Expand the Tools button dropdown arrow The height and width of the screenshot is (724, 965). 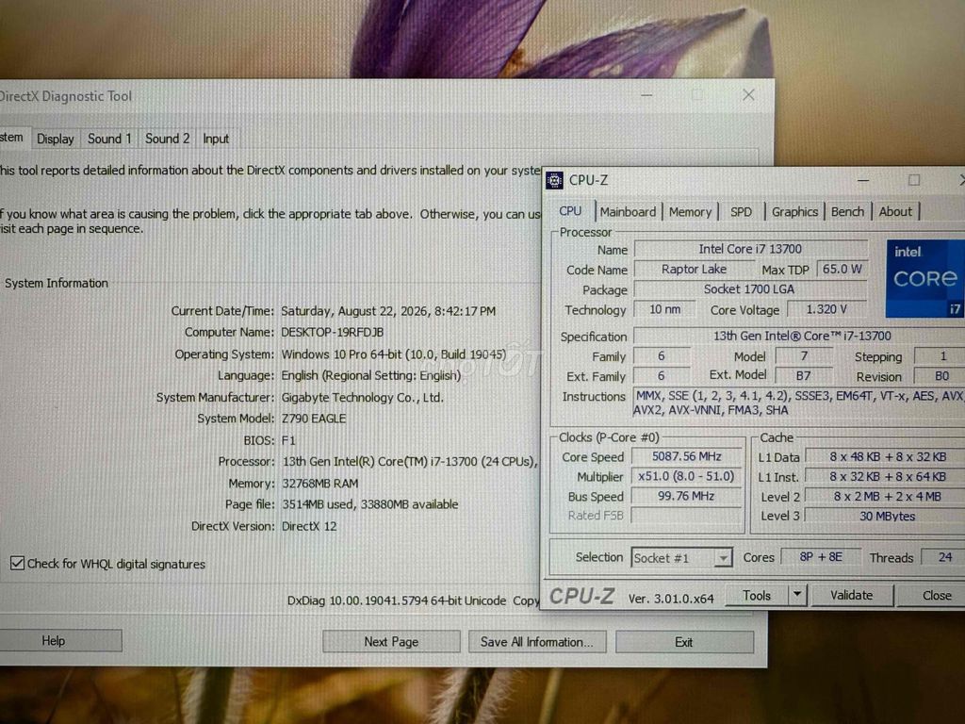click(x=797, y=595)
